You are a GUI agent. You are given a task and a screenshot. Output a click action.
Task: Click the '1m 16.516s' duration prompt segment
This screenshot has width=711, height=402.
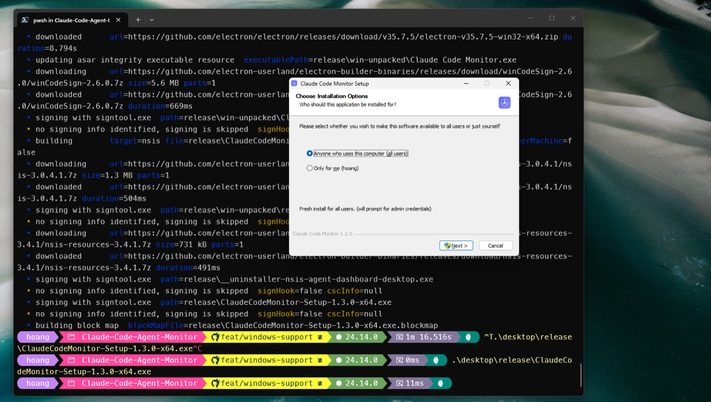424,337
